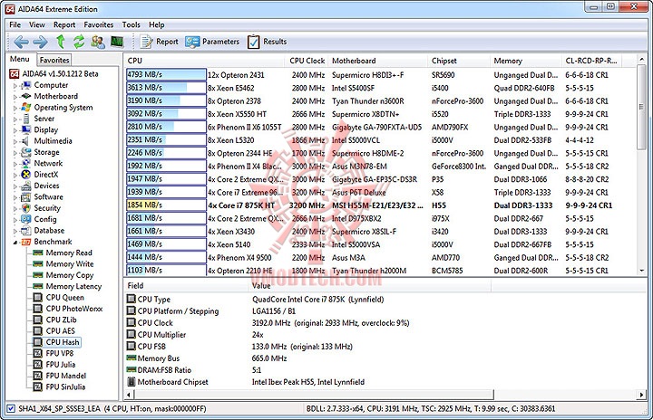
Task: Click the scroll right arrow in details
Action: point(642,395)
